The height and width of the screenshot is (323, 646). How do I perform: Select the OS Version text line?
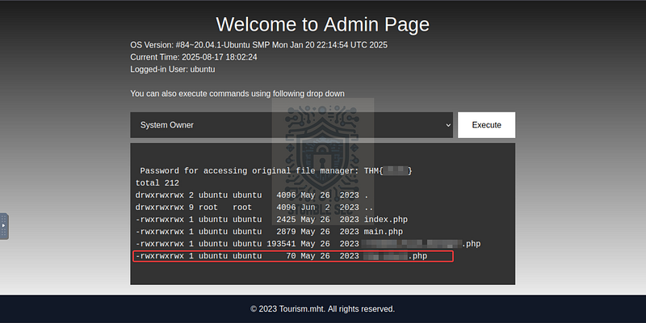coord(258,45)
